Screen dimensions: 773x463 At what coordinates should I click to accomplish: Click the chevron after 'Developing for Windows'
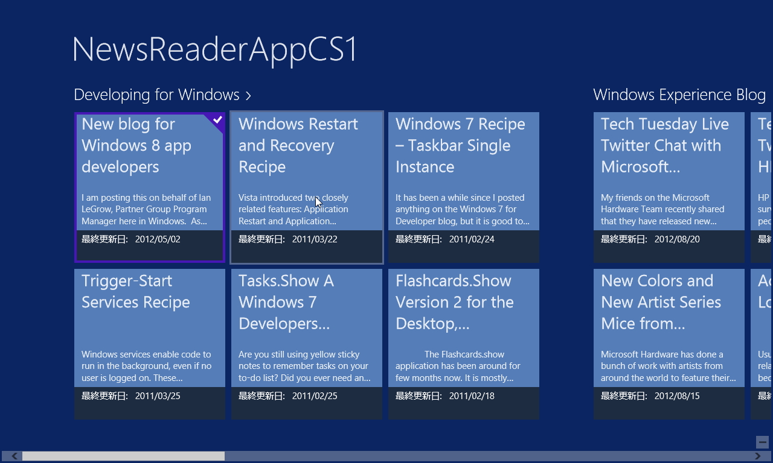point(248,95)
